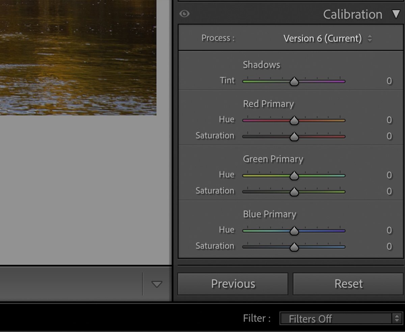
Task: Adjust the Green Primary Saturation slider
Action: pos(294,191)
